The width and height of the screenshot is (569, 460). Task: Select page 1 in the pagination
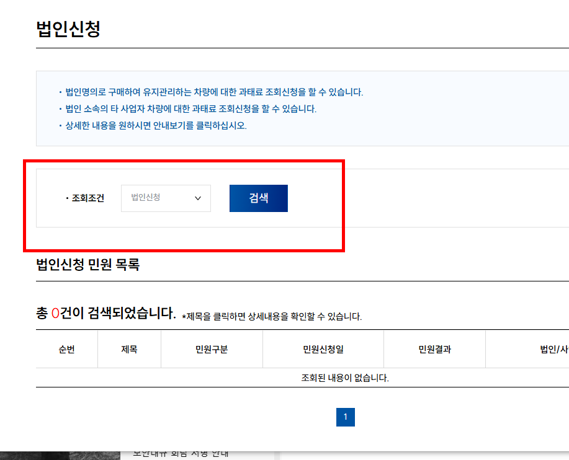click(346, 417)
